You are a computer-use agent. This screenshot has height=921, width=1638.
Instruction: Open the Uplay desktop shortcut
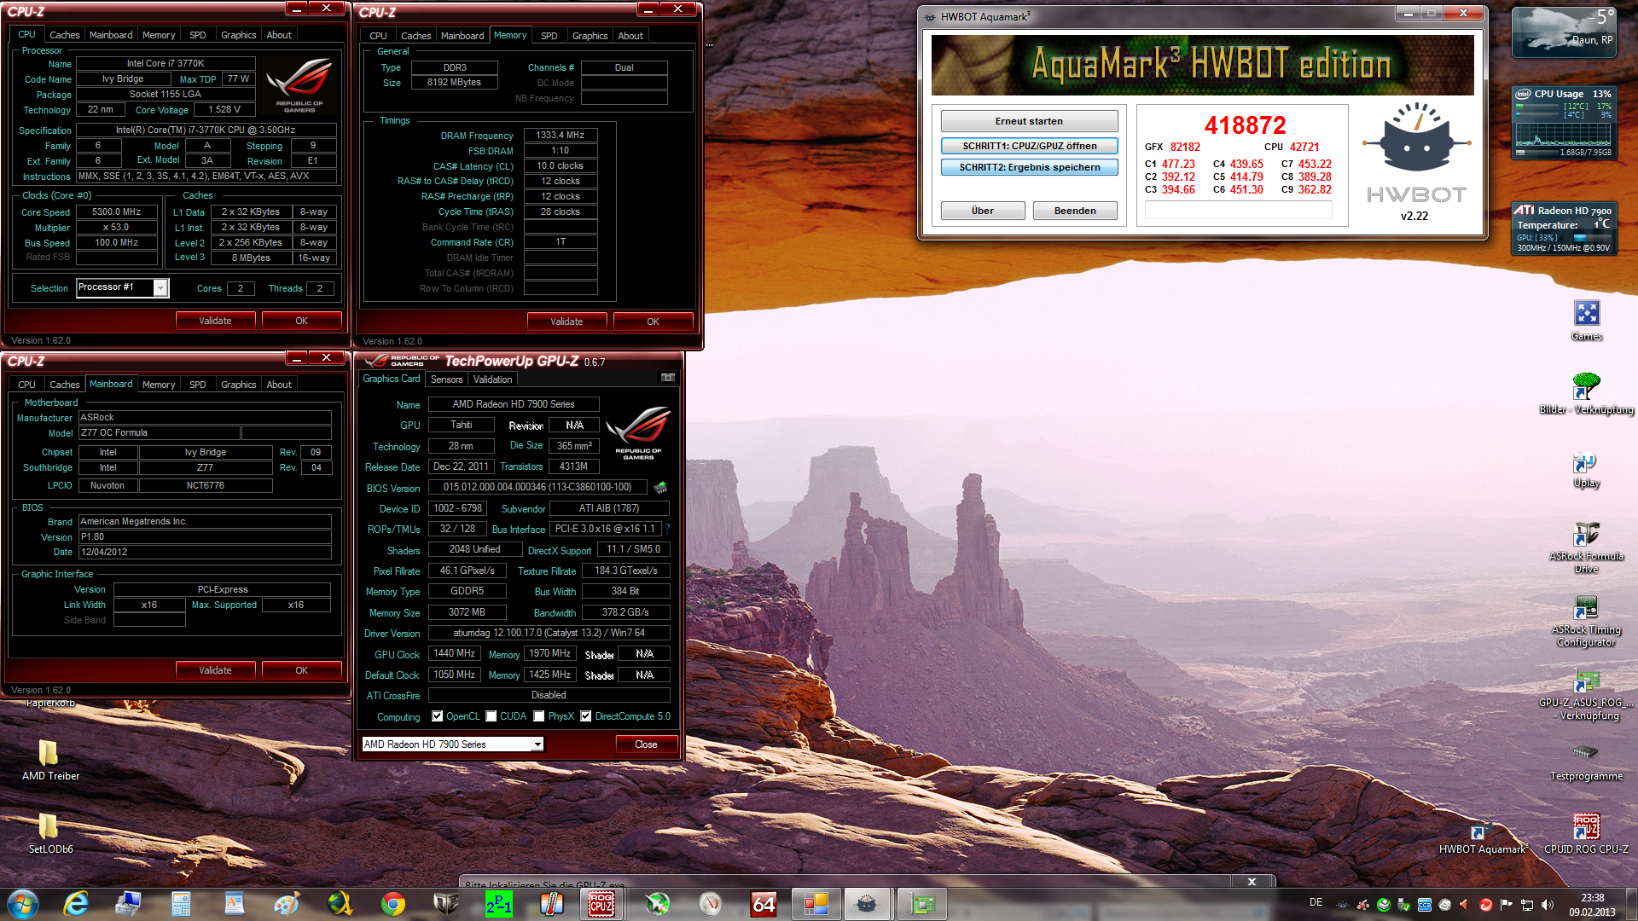tap(1587, 468)
